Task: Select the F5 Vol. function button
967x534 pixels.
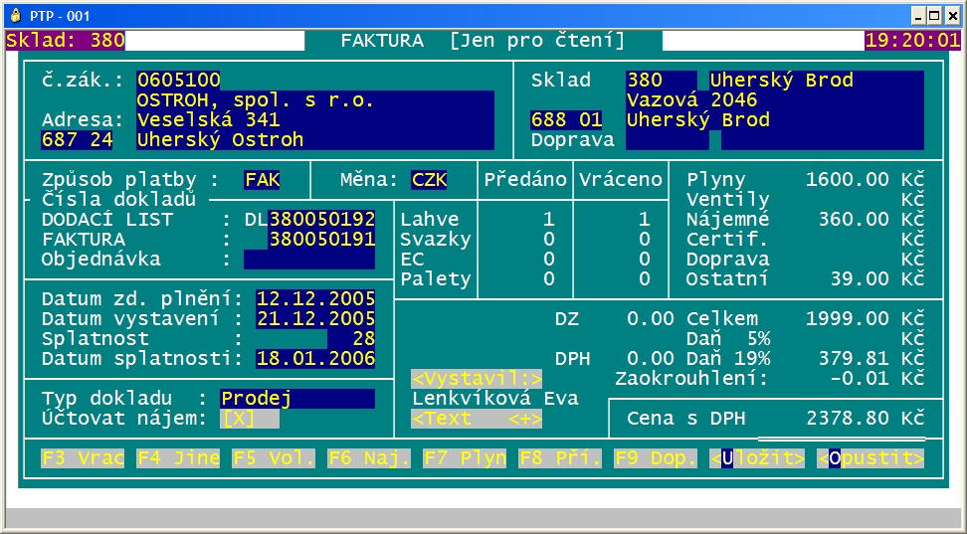Action: tap(274, 458)
